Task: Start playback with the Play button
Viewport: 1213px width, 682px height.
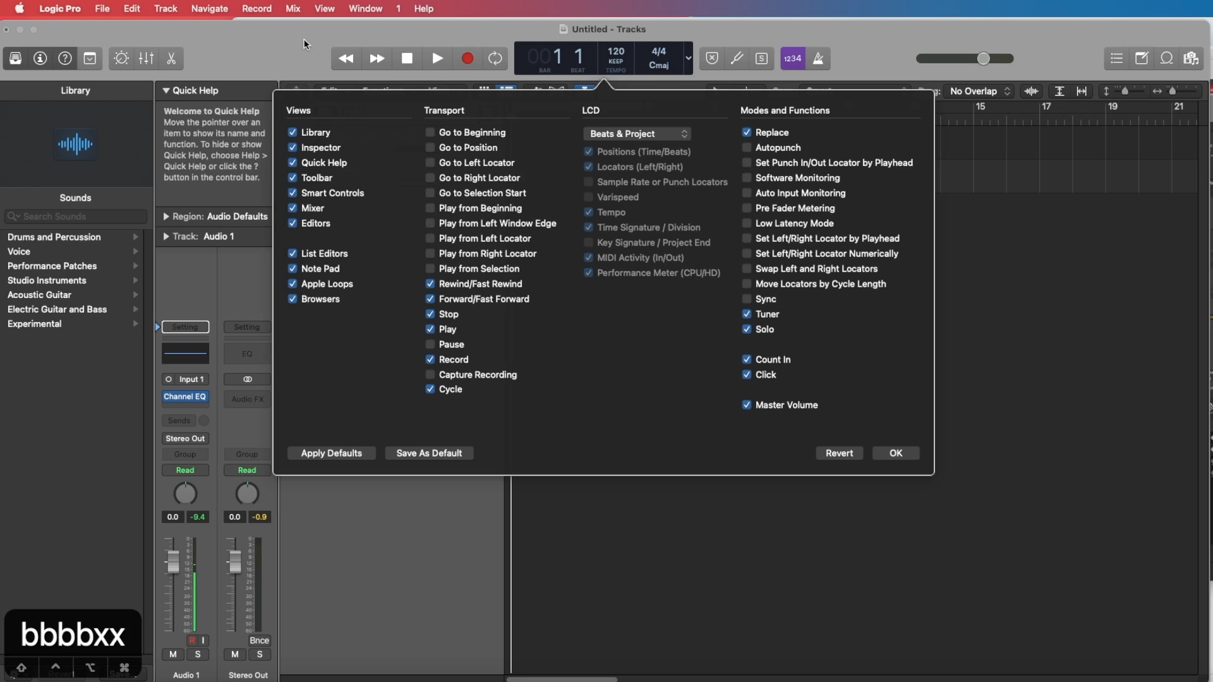Action: 437,59
